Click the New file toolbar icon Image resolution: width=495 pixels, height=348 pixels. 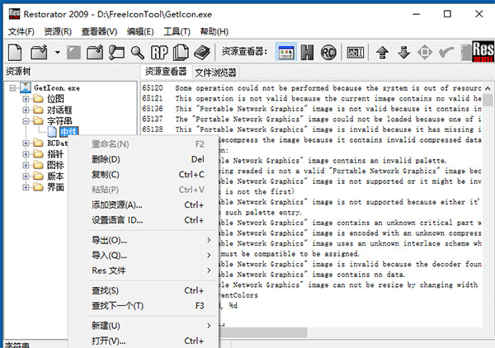(x=15, y=53)
